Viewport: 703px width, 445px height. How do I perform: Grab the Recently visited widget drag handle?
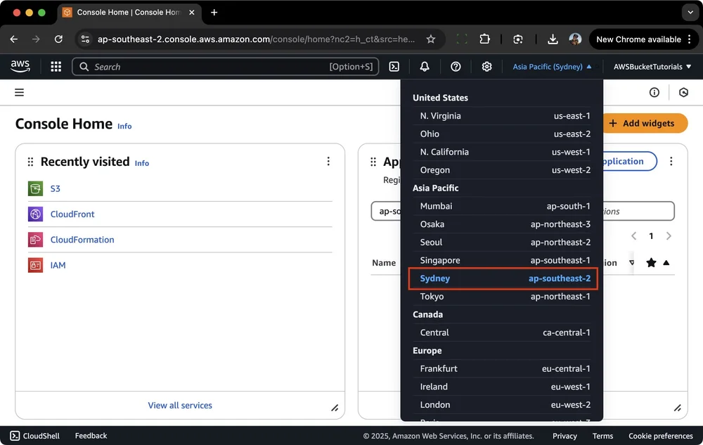30,162
